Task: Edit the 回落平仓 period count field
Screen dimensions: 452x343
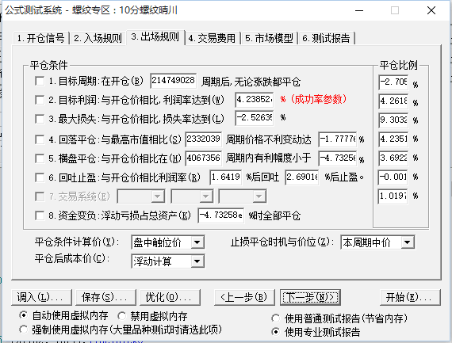Action: pos(204,139)
